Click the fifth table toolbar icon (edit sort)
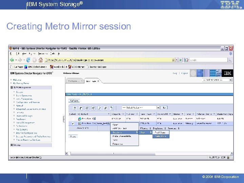The height and width of the screenshot is (183, 244). tap(99, 108)
